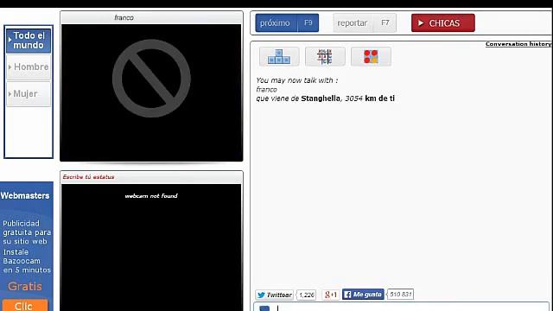The width and height of the screenshot is (553, 311).
Task: Click the CHICAS play arrow icon
Action: click(421, 23)
